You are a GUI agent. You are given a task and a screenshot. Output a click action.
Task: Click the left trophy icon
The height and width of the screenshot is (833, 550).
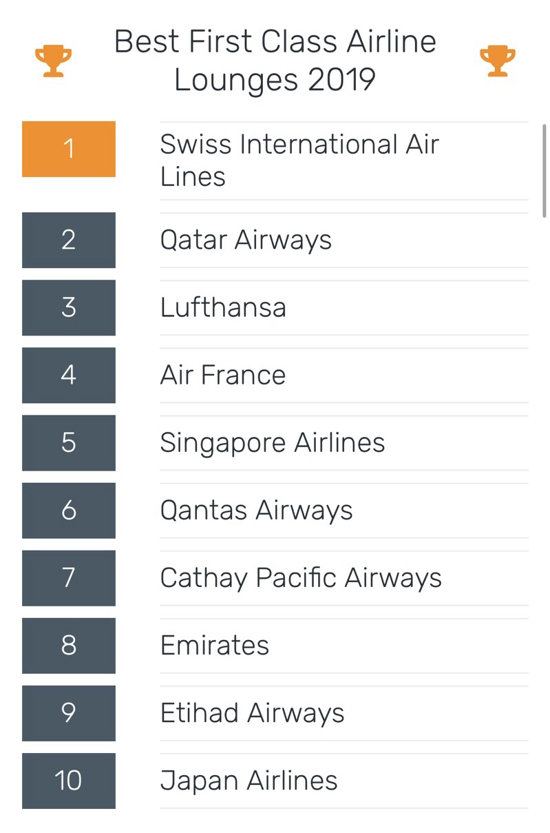(53, 61)
